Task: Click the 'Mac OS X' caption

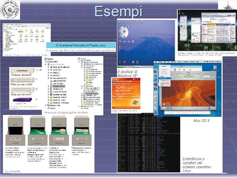Action: point(201,121)
